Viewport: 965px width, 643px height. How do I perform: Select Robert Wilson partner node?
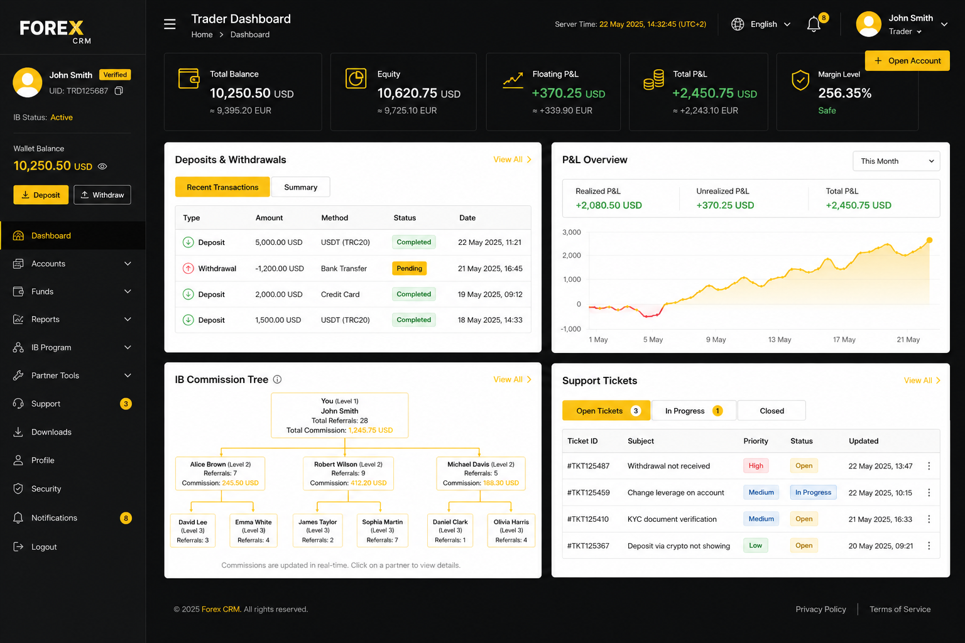(x=348, y=473)
